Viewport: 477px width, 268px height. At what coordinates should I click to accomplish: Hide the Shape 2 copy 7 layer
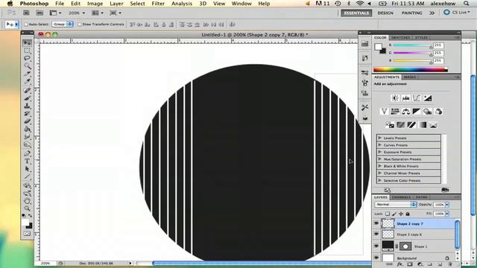376,223
